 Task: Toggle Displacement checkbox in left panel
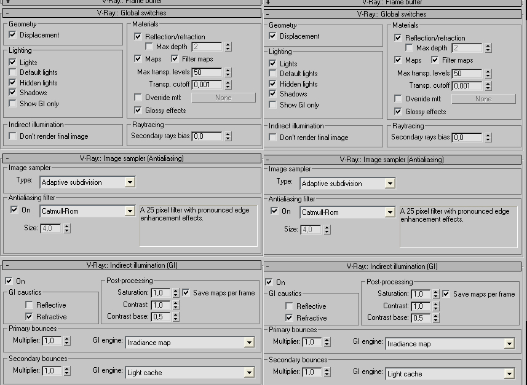click(12, 34)
